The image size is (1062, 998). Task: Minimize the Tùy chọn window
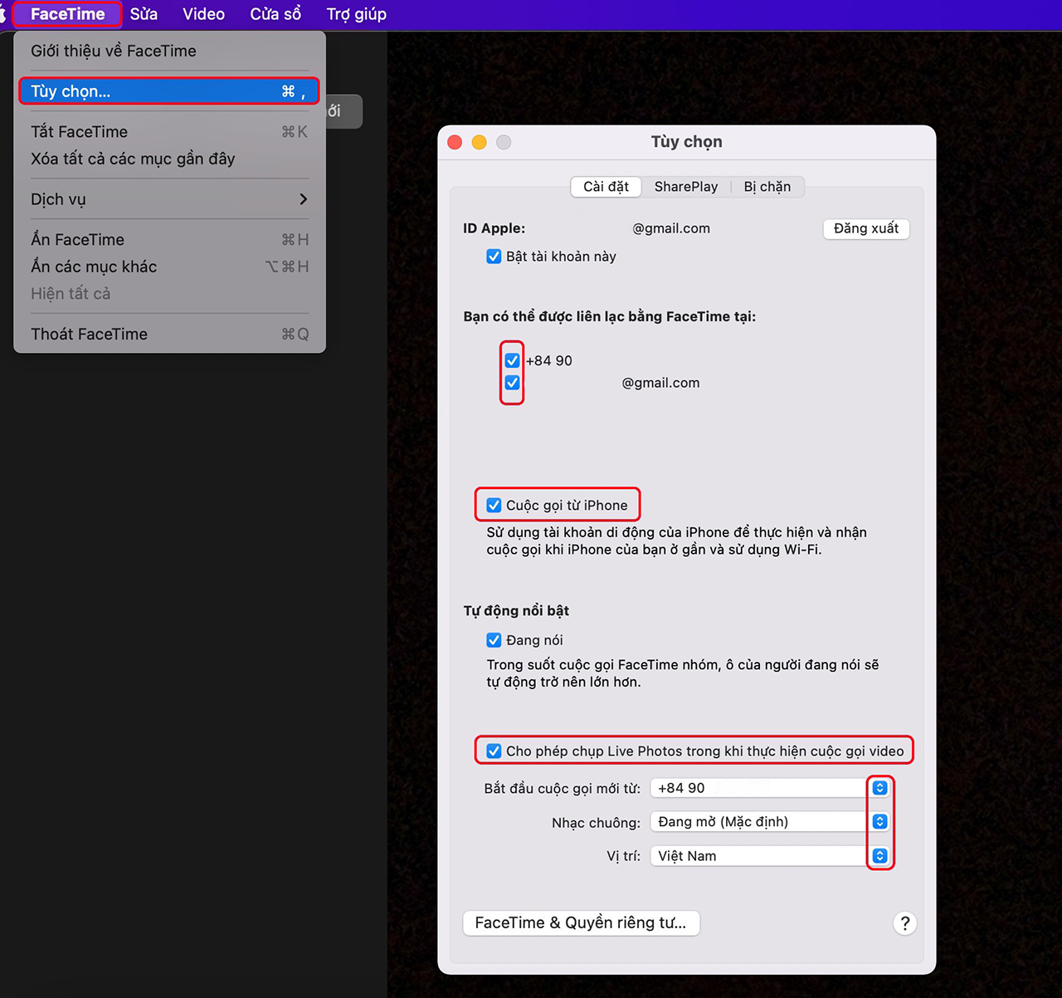pos(479,142)
